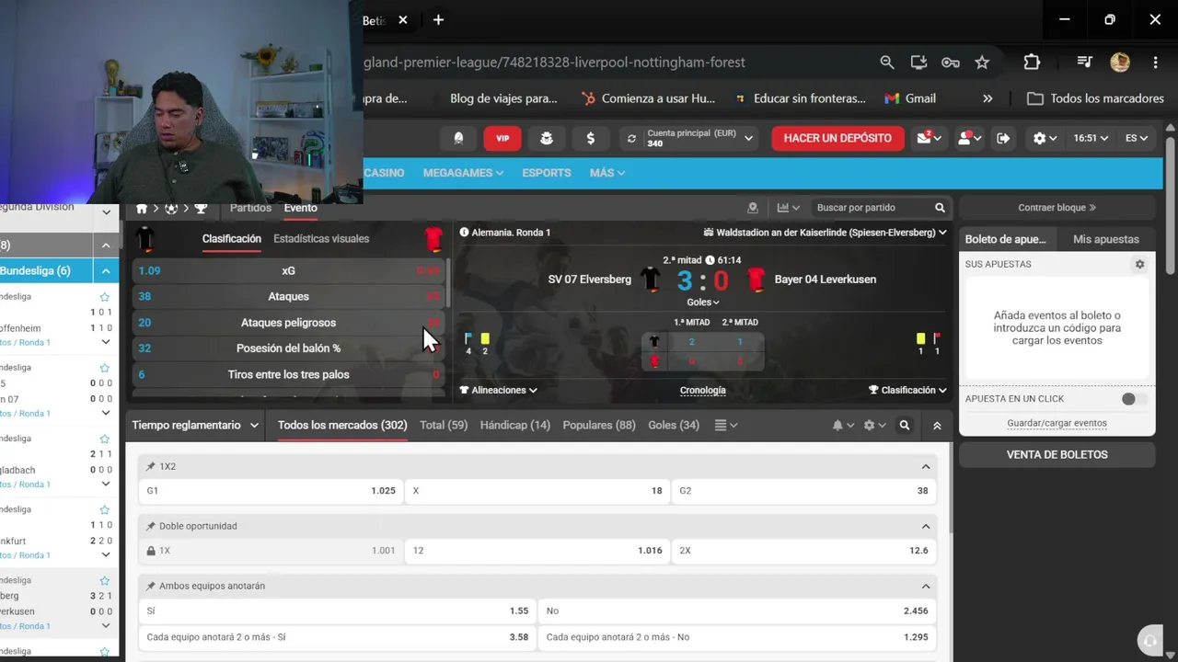Select the Hándicap (14) market tab
Image resolution: width=1178 pixels, height=662 pixels.
click(x=515, y=426)
